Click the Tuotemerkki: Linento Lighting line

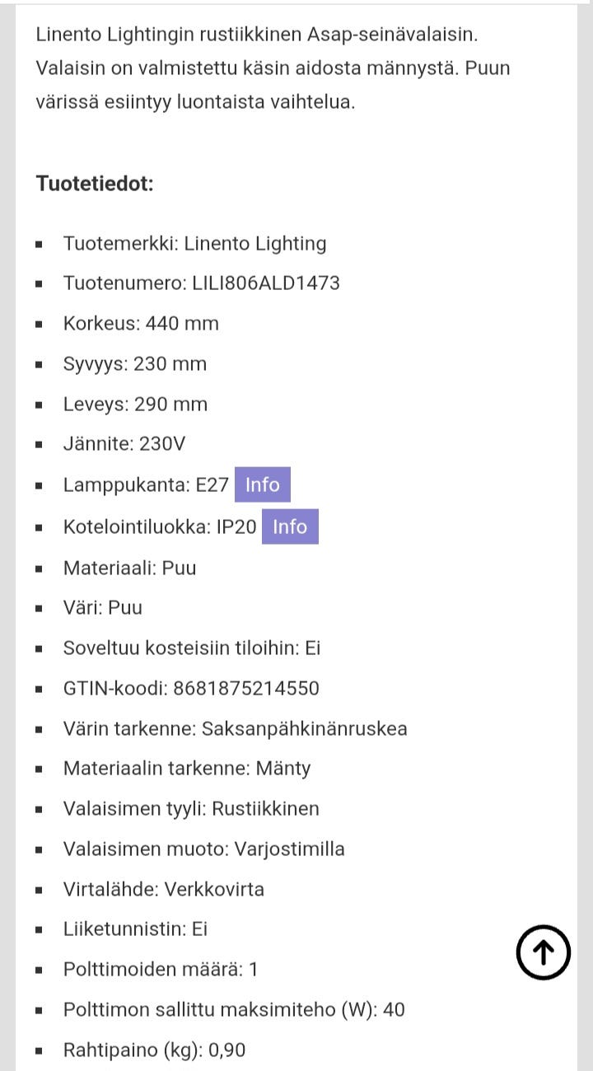(194, 244)
